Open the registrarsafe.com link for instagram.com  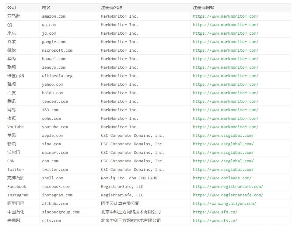click(228, 195)
